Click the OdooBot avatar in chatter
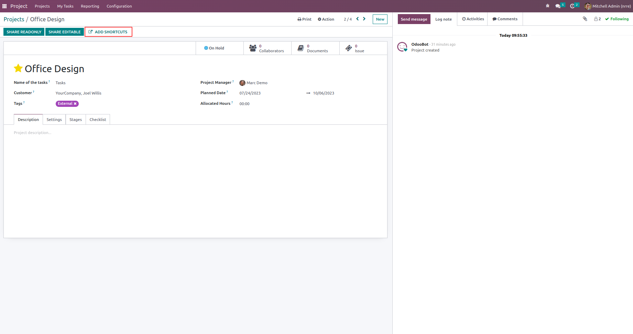The width and height of the screenshot is (633, 334). point(402,47)
